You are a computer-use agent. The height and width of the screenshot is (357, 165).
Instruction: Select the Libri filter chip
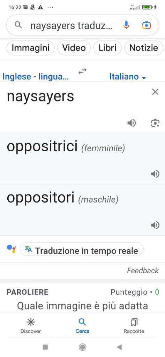[107, 48]
